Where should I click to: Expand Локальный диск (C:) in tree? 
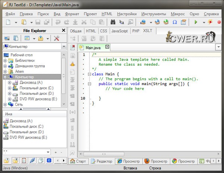tap(10, 88)
